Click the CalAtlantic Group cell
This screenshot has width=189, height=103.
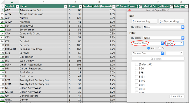(x=43, y=34)
